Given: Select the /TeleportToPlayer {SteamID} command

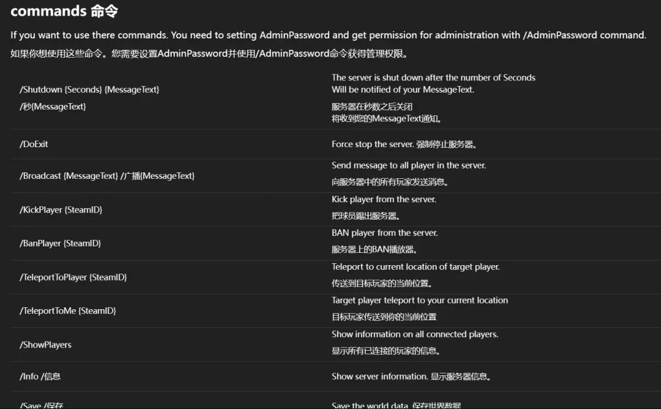Looking at the screenshot, I should 73,277.
